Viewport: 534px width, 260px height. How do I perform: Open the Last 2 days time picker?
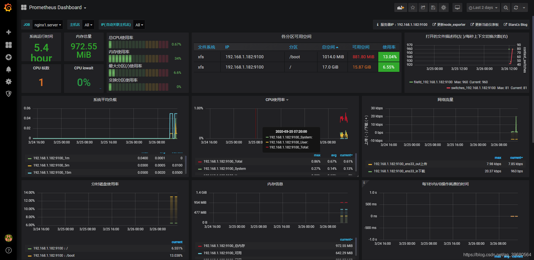coord(483,7)
